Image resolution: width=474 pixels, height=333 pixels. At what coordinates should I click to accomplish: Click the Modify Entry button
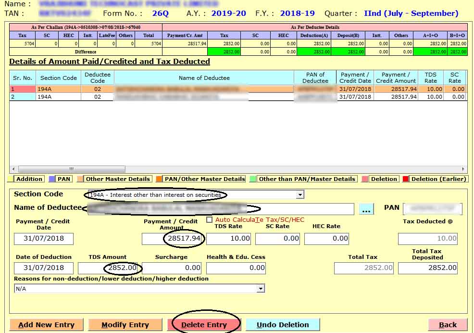(x=125, y=325)
